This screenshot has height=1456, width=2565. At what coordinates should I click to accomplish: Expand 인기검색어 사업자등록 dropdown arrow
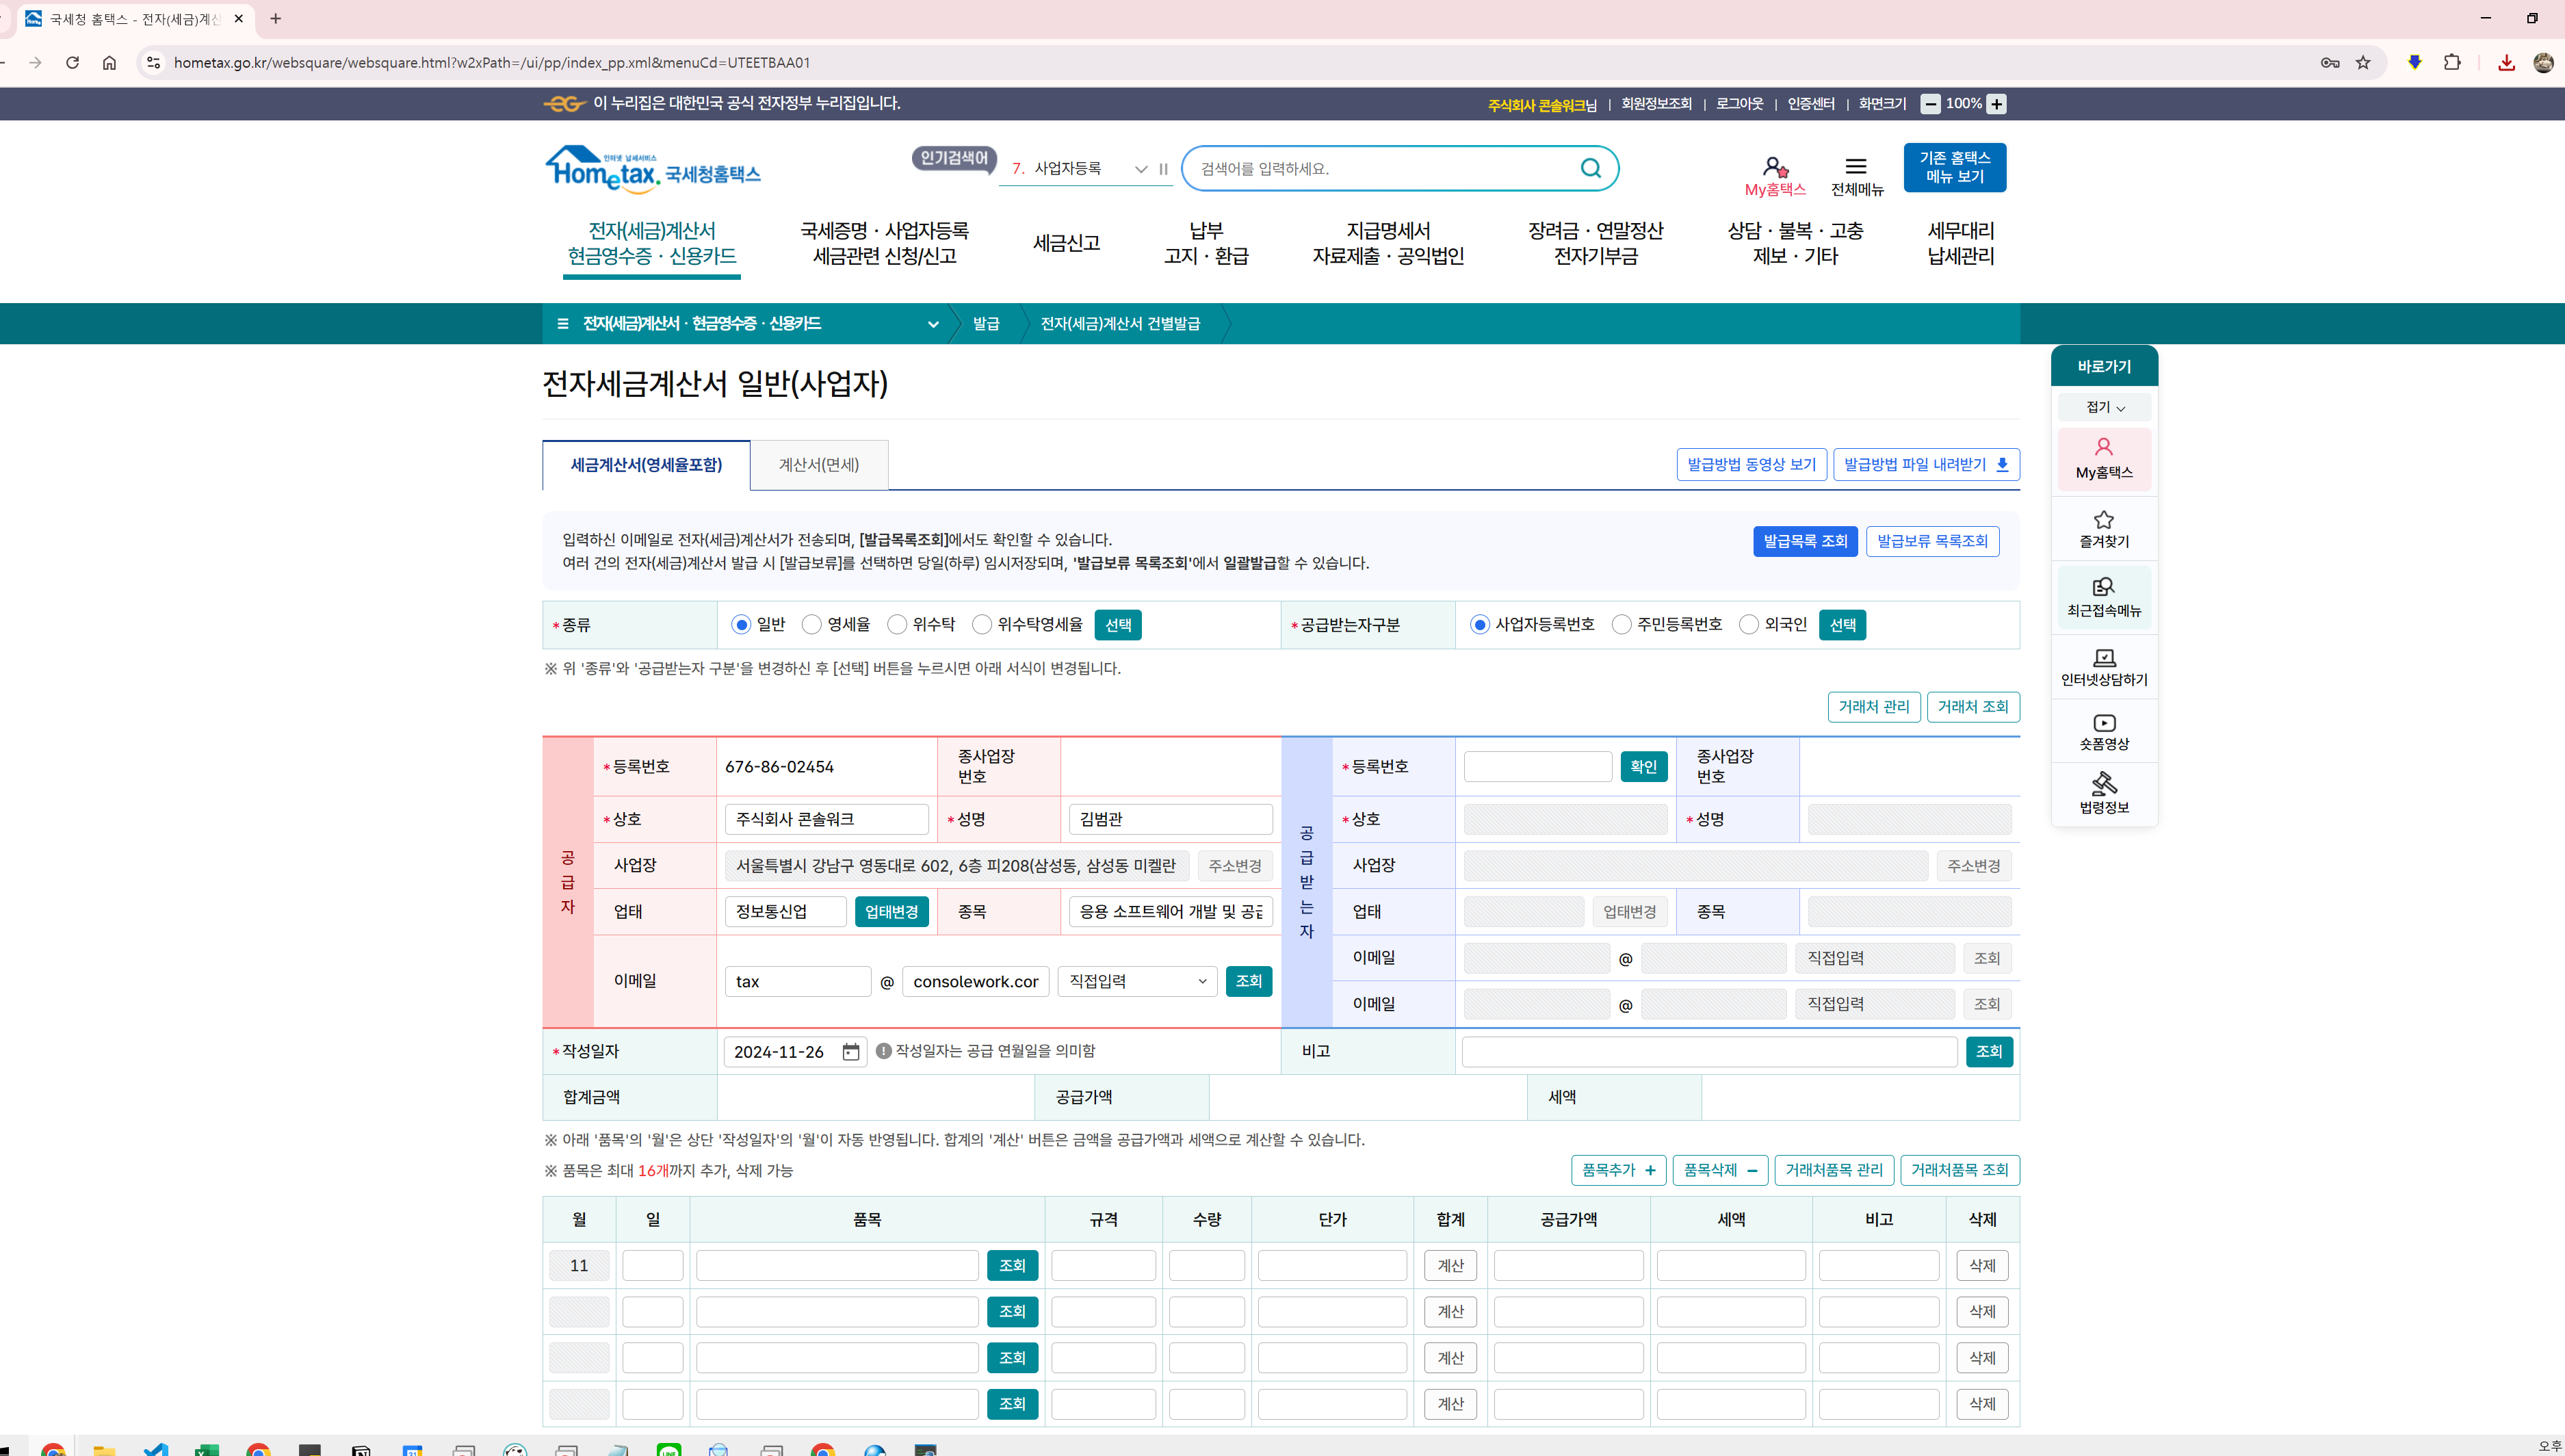1141,169
